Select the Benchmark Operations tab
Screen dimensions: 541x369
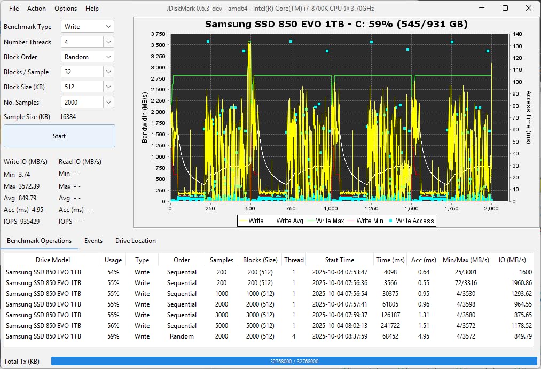(x=40, y=241)
